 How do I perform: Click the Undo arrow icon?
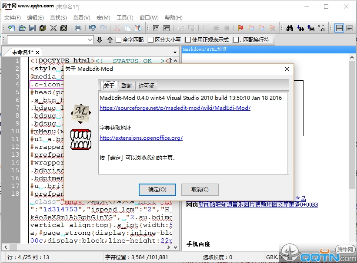click(92, 28)
